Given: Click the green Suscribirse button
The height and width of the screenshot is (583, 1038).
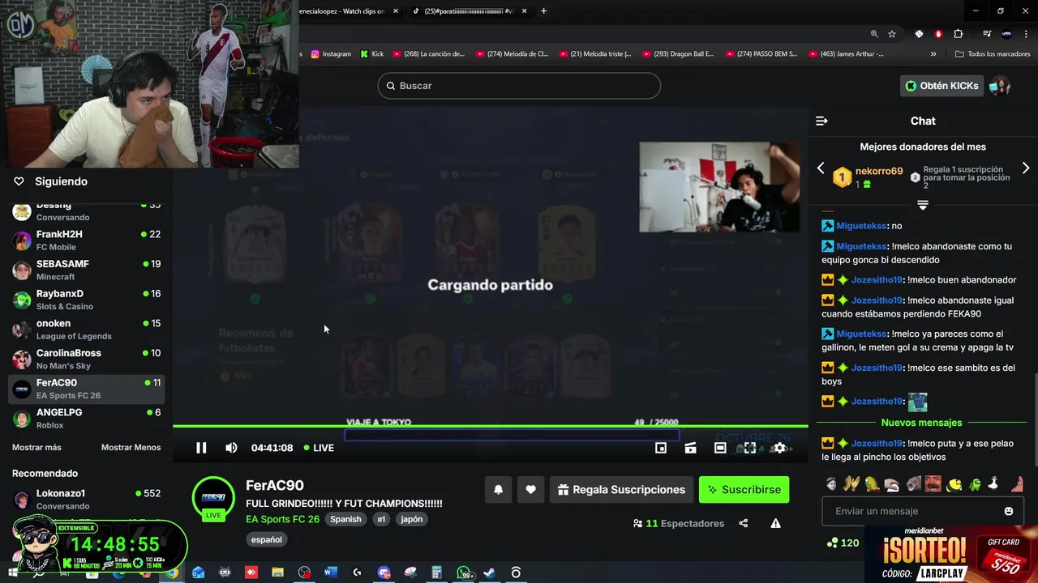Looking at the screenshot, I should tap(744, 489).
